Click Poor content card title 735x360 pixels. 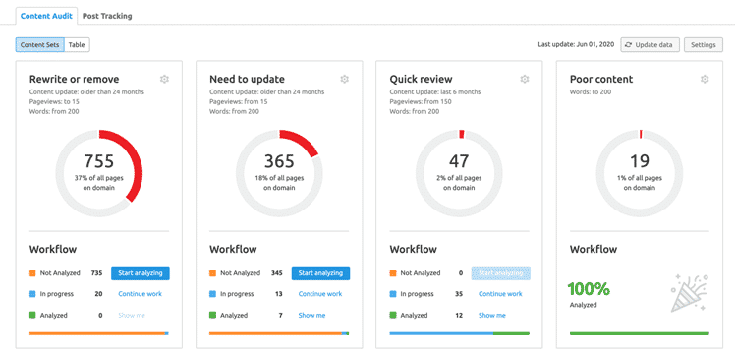[x=601, y=79]
